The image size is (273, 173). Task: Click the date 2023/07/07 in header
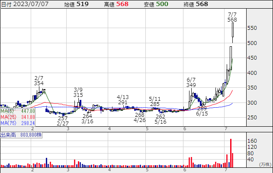coord(31,4)
